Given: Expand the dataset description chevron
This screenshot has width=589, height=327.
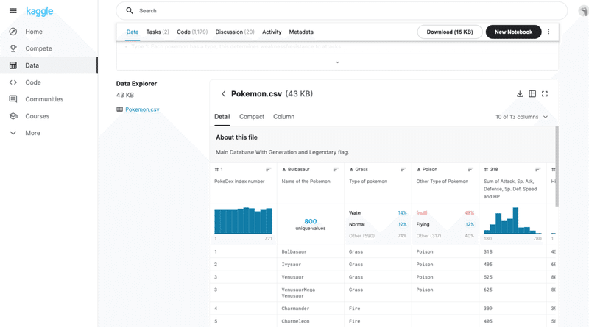Looking at the screenshot, I should point(337,62).
